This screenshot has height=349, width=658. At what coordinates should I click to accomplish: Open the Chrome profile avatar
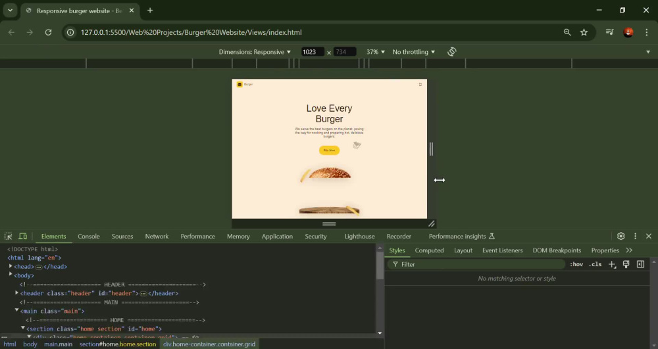628,32
